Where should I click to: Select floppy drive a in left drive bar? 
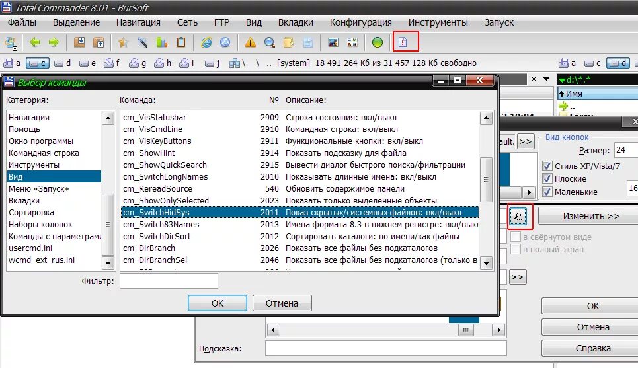coord(12,63)
